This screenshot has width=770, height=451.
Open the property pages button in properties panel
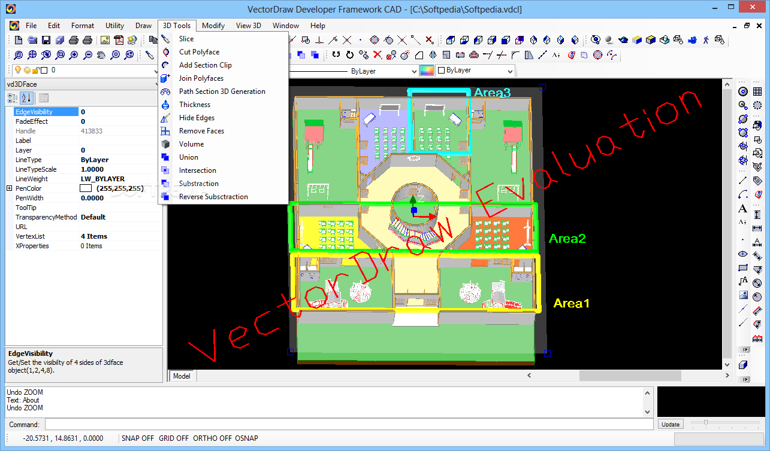click(x=44, y=98)
